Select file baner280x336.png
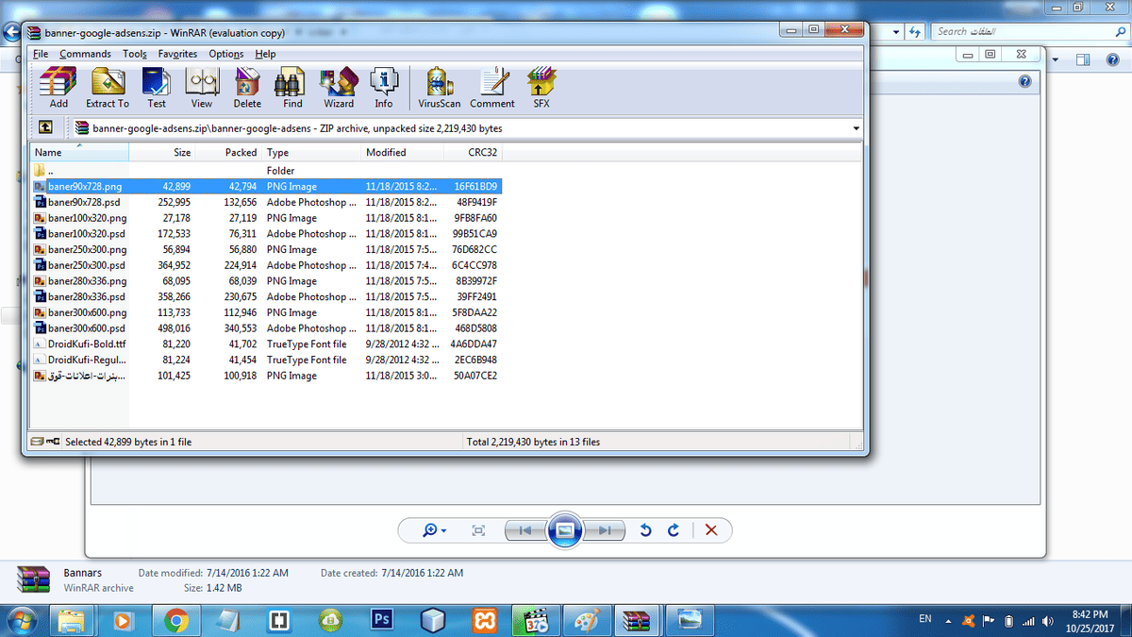Image resolution: width=1132 pixels, height=637 pixels. click(x=266, y=281)
